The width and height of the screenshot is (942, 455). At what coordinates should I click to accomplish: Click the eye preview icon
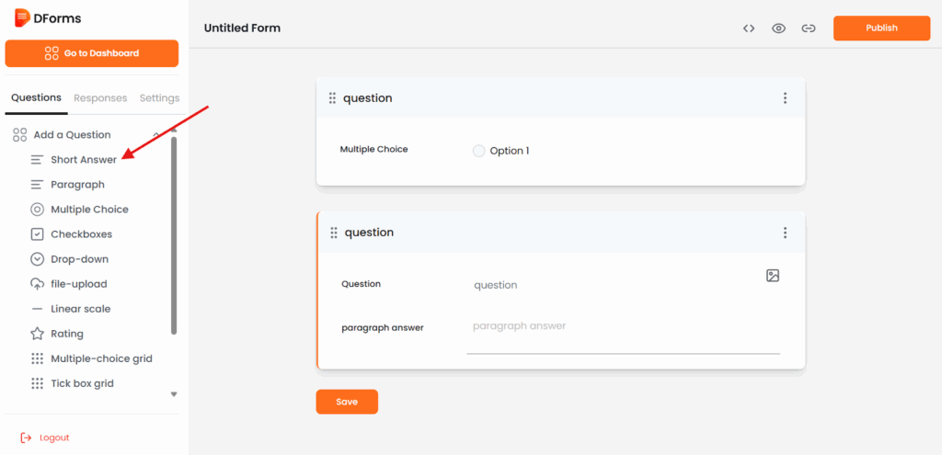point(778,28)
